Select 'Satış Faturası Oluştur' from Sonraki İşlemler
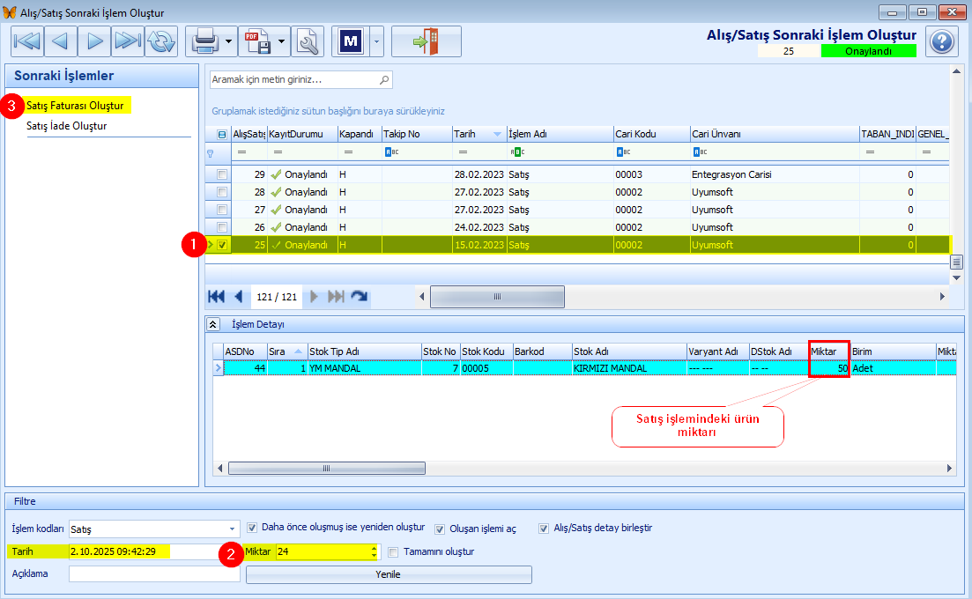Image resolution: width=972 pixels, height=599 pixels. click(78, 105)
